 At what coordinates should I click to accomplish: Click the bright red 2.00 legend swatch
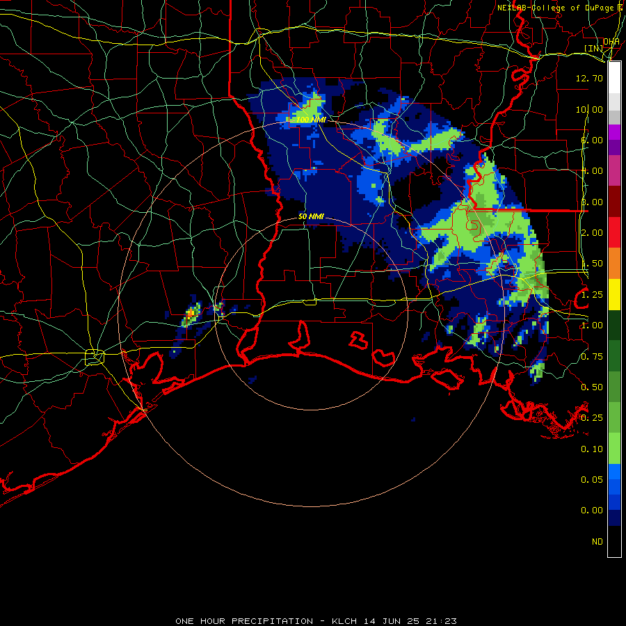(x=614, y=232)
